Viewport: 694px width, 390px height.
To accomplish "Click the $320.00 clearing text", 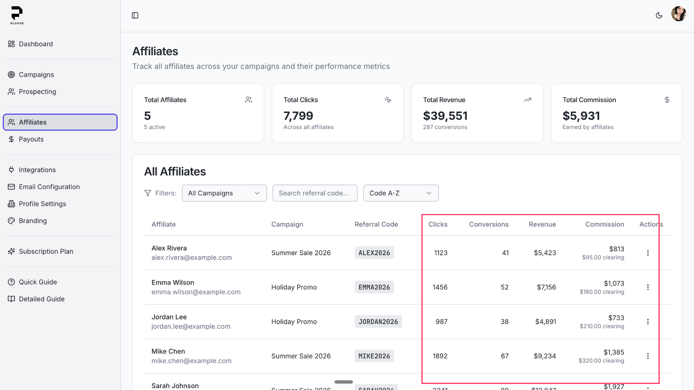I will tap(601, 361).
